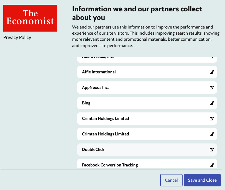Select the second Crimtan Holdings Limited label

[x=106, y=134]
